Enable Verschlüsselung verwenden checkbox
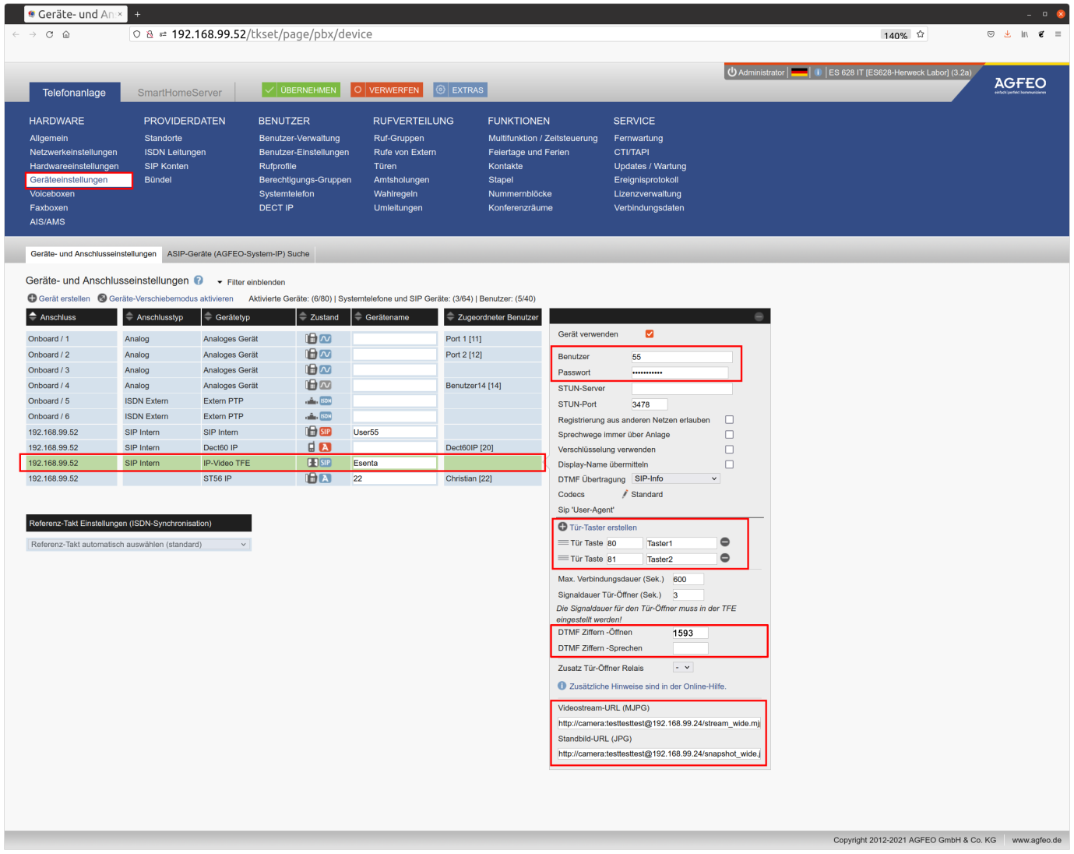Image resolution: width=1074 pixels, height=854 pixels. click(x=729, y=449)
